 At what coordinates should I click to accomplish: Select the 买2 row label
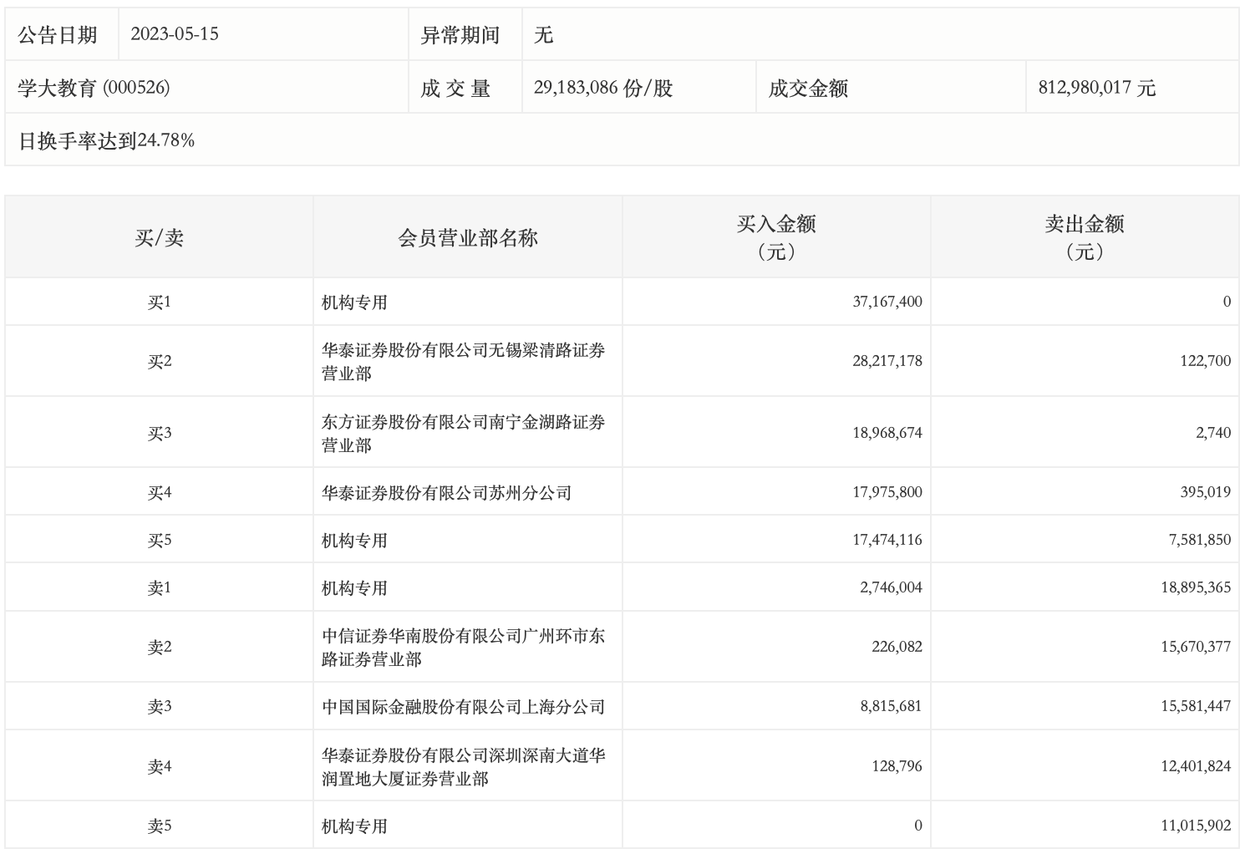tap(160, 362)
